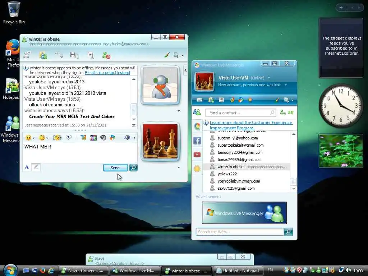The width and height of the screenshot is (368, 276).
Task: Click Vista UserVM chess profile picture
Action: tap(204, 82)
